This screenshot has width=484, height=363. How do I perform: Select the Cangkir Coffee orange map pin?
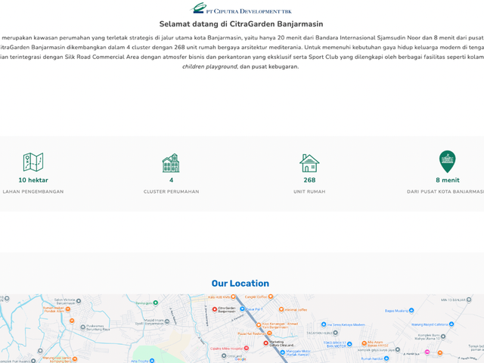[x=271, y=296]
